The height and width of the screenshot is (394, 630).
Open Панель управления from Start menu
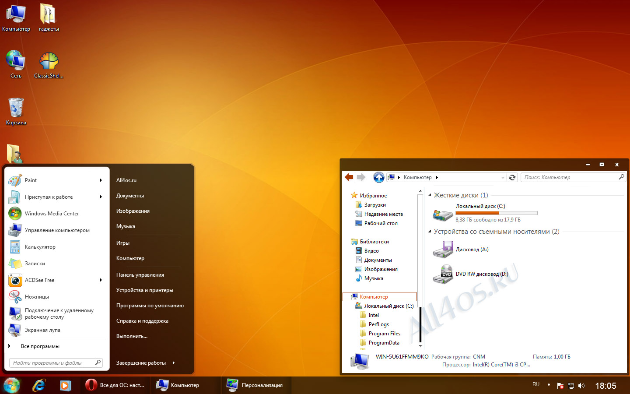(x=140, y=275)
